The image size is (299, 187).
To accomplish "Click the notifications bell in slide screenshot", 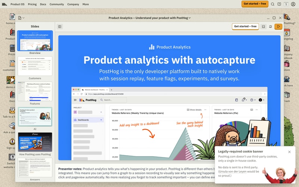I will (244, 100).
